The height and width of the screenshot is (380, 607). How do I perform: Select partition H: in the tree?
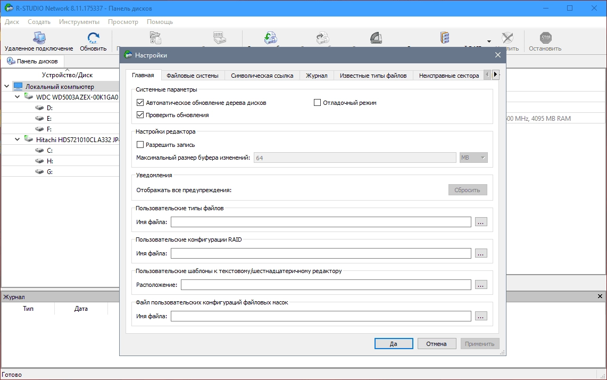(49, 161)
